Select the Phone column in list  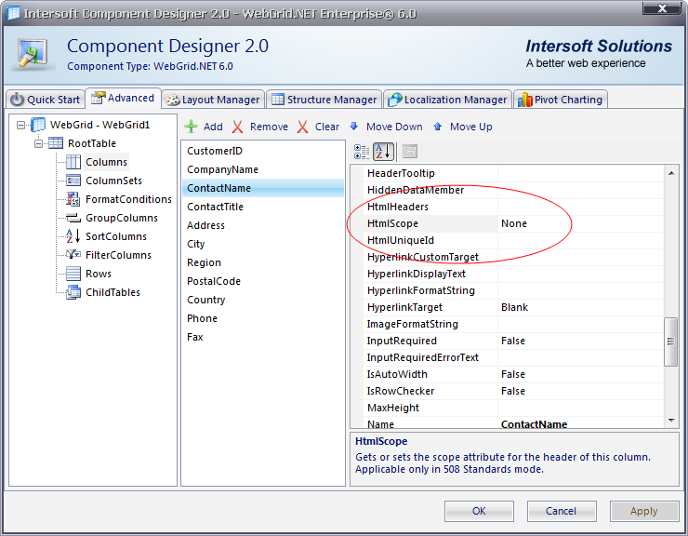click(x=263, y=318)
